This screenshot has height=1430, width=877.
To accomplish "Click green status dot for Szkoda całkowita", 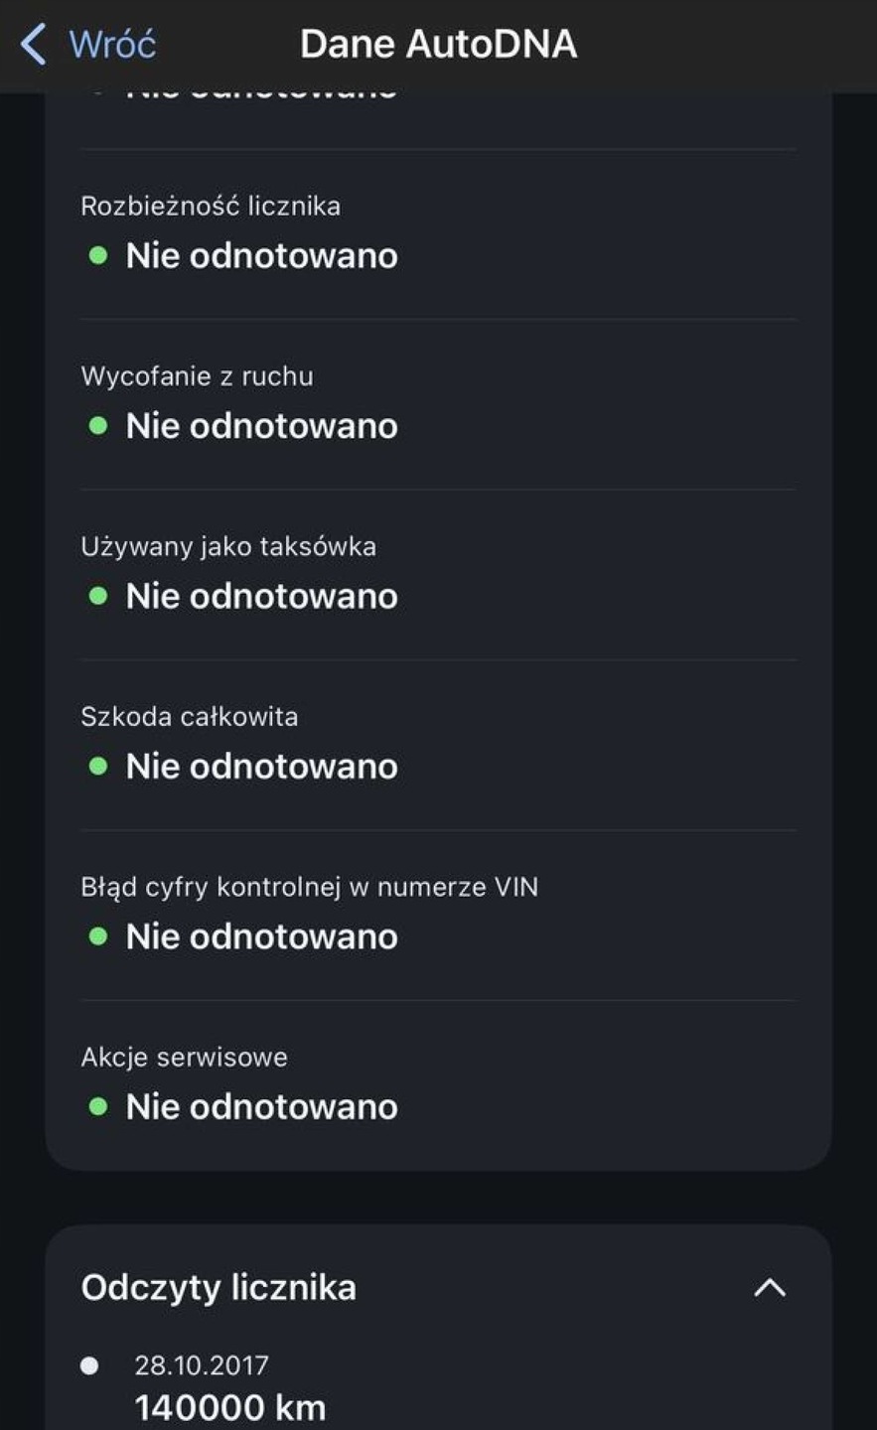I will coord(98,766).
